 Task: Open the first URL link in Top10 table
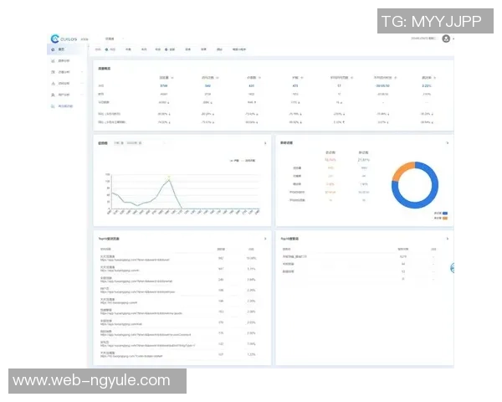(134, 260)
